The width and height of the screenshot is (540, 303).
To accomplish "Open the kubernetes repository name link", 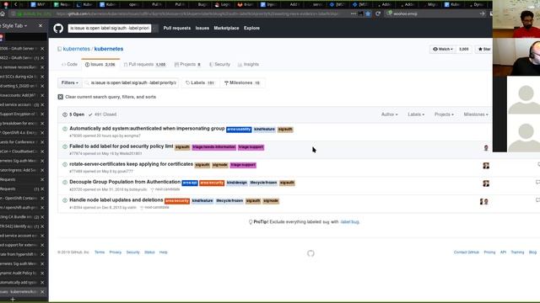I will (109, 49).
